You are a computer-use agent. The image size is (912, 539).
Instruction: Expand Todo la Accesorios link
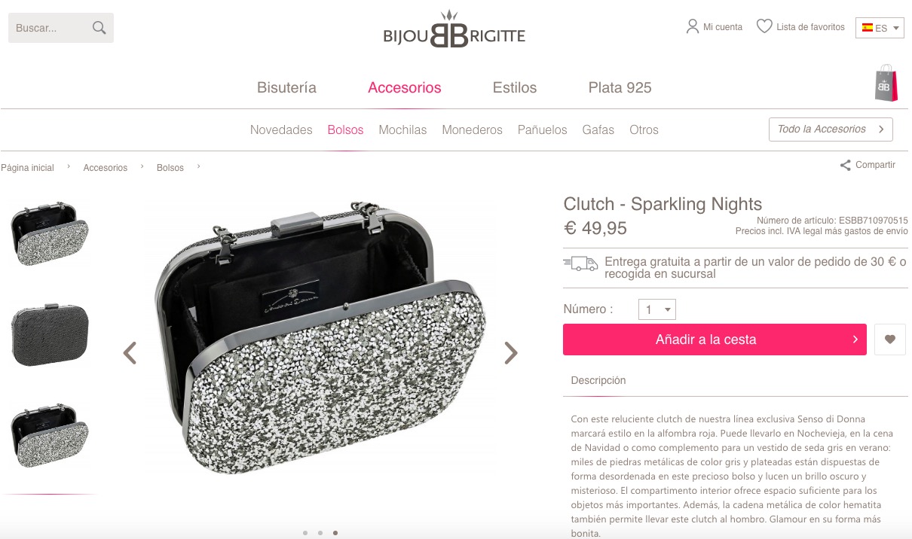pos(831,129)
